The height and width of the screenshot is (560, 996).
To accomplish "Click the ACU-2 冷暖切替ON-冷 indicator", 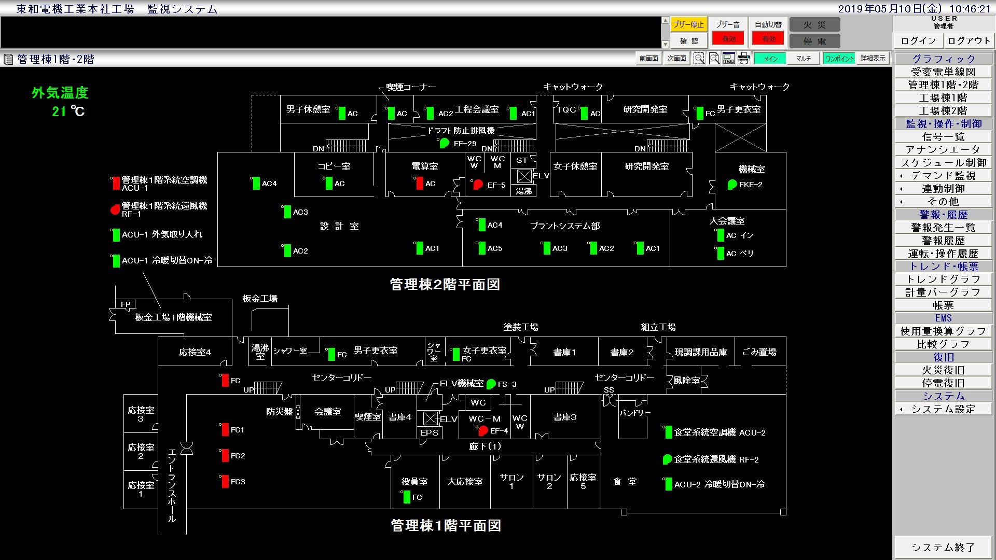I will [x=669, y=484].
